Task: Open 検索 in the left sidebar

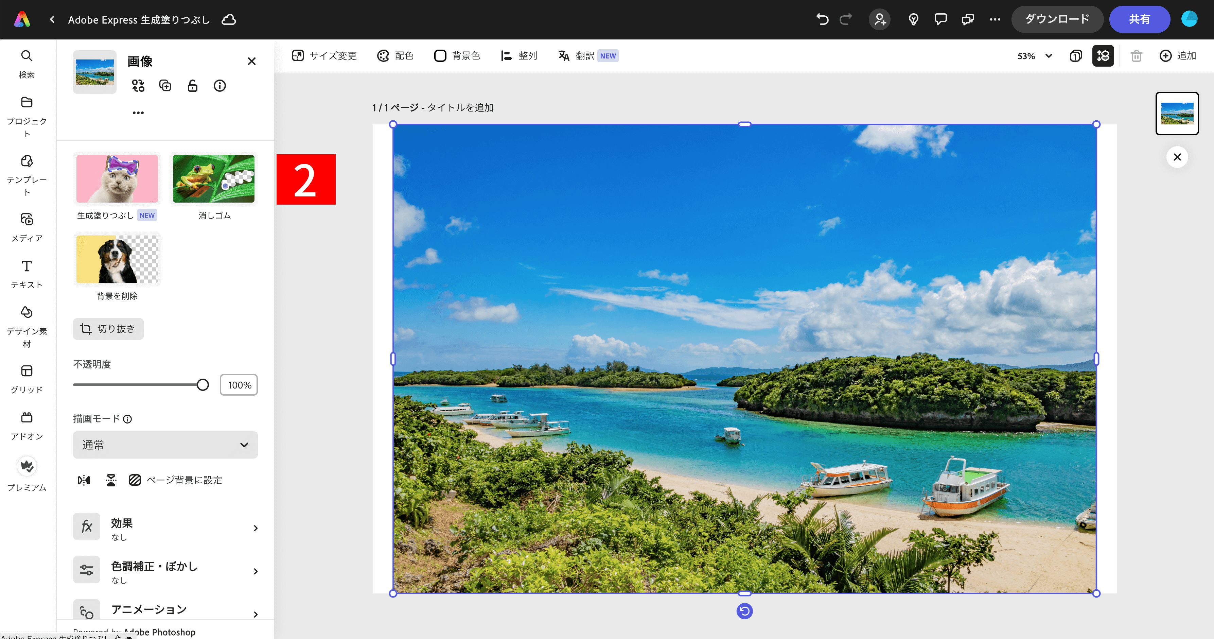Action: [27, 65]
